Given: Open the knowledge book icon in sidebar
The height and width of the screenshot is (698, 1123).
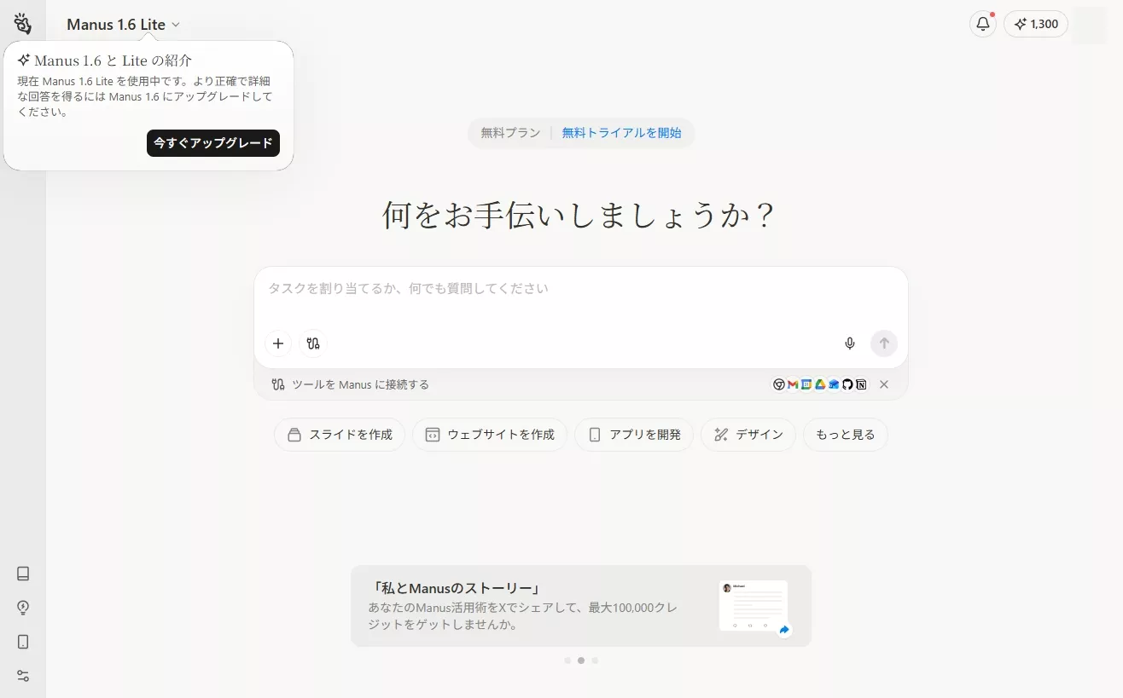Looking at the screenshot, I should [22, 574].
